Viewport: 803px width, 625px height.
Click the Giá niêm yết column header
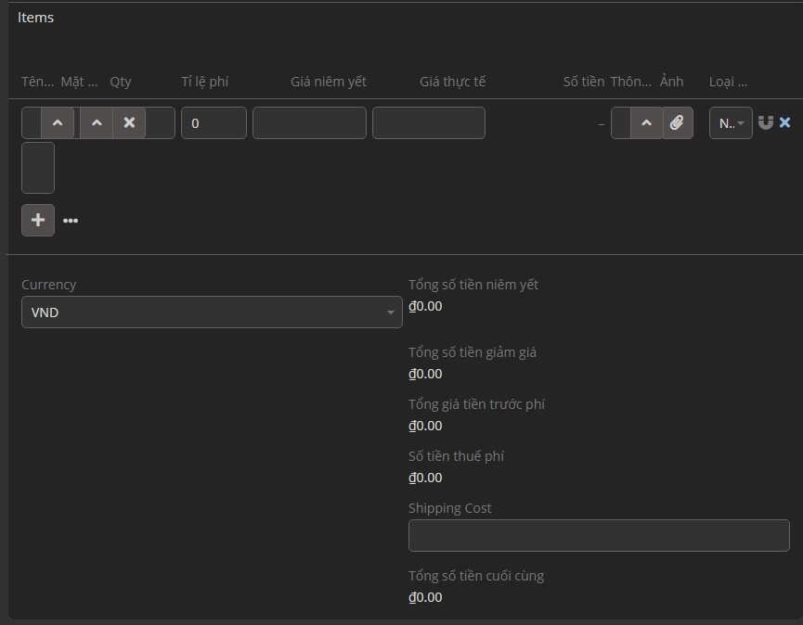(x=329, y=82)
